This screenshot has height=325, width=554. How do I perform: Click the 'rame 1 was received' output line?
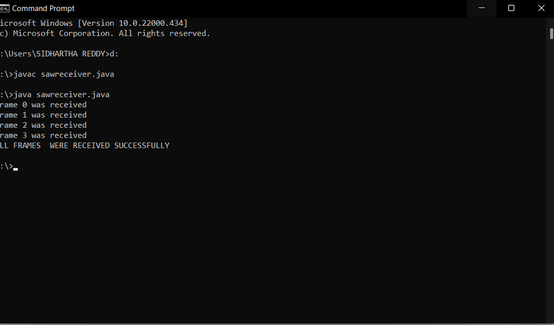tap(43, 114)
